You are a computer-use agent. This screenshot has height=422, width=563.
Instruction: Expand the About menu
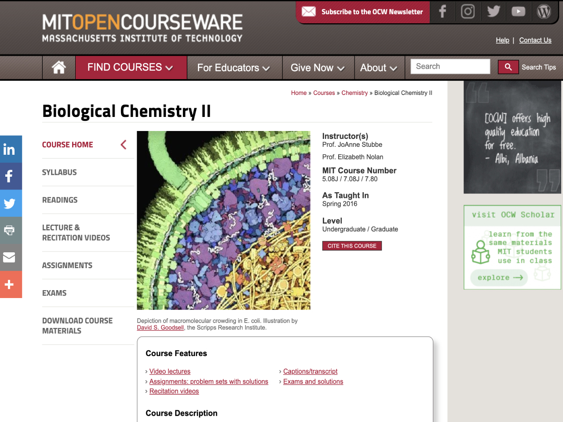coord(379,68)
